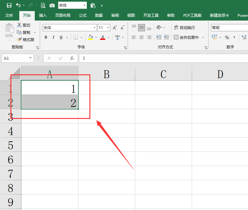The image size is (248, 210).
Task: Open the 公式 (Formulas) tab
Action: 83,15
